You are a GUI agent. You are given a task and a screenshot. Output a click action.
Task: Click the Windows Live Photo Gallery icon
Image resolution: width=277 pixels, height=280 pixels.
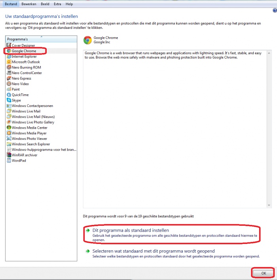[9, 122]
